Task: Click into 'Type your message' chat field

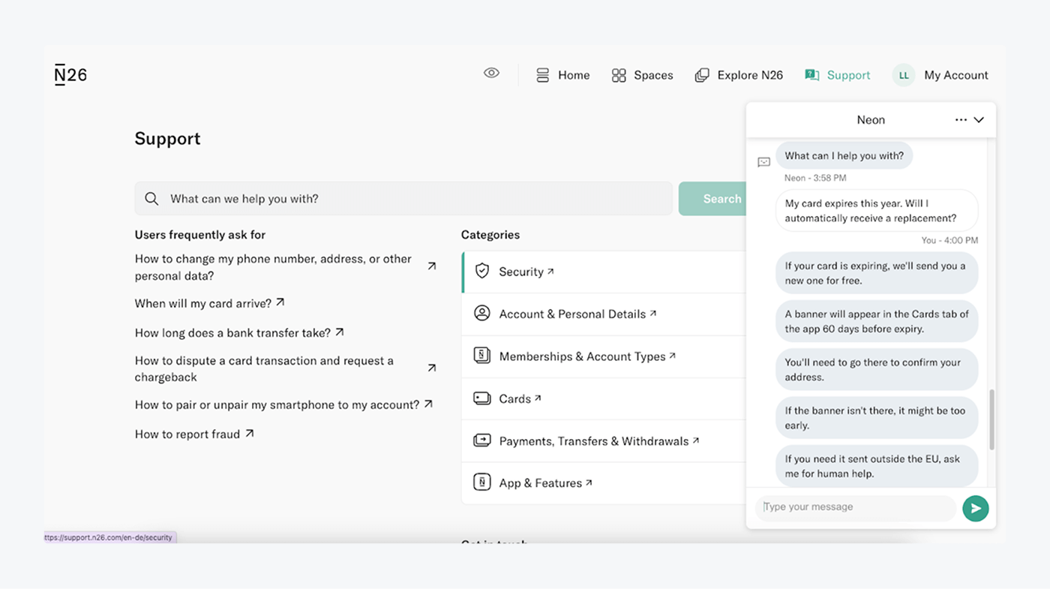Action: pyautogui.click(x=856, y=507)
